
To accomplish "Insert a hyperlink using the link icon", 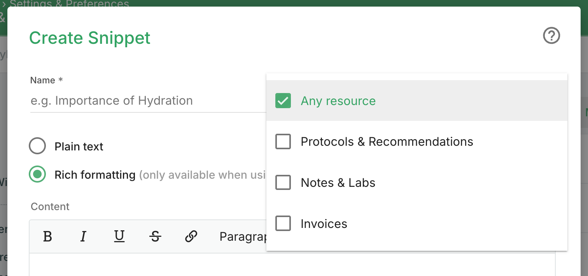I will [x=191, y=236].
